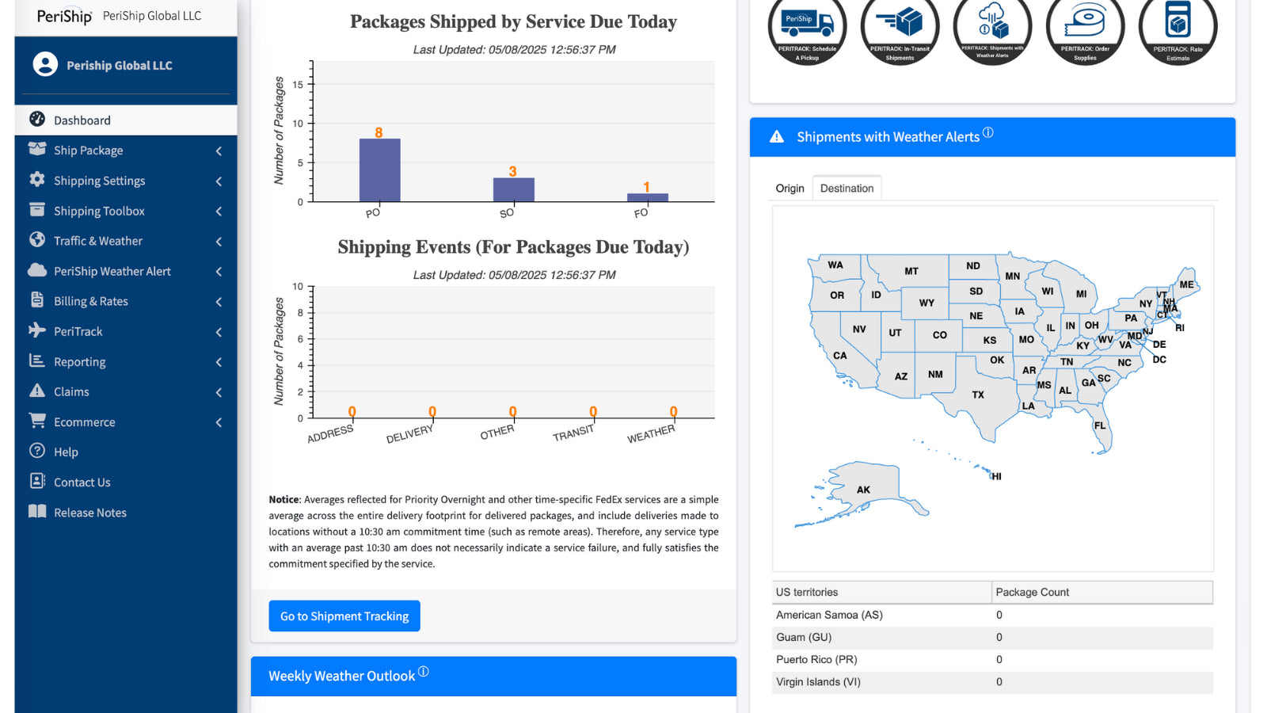1267x713 pixels.
Task: Click info icon beside Weekly Weather Outlook
Action: pos(424,671)
